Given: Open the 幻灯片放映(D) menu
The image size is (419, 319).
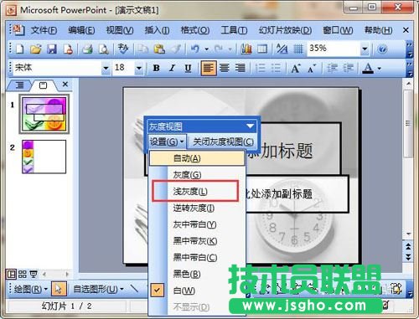Looking at the screenshot, I should coord(285,30).
